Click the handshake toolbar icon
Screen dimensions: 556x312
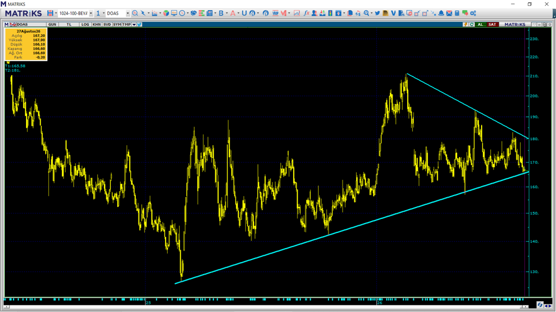(x=193, y=13)
